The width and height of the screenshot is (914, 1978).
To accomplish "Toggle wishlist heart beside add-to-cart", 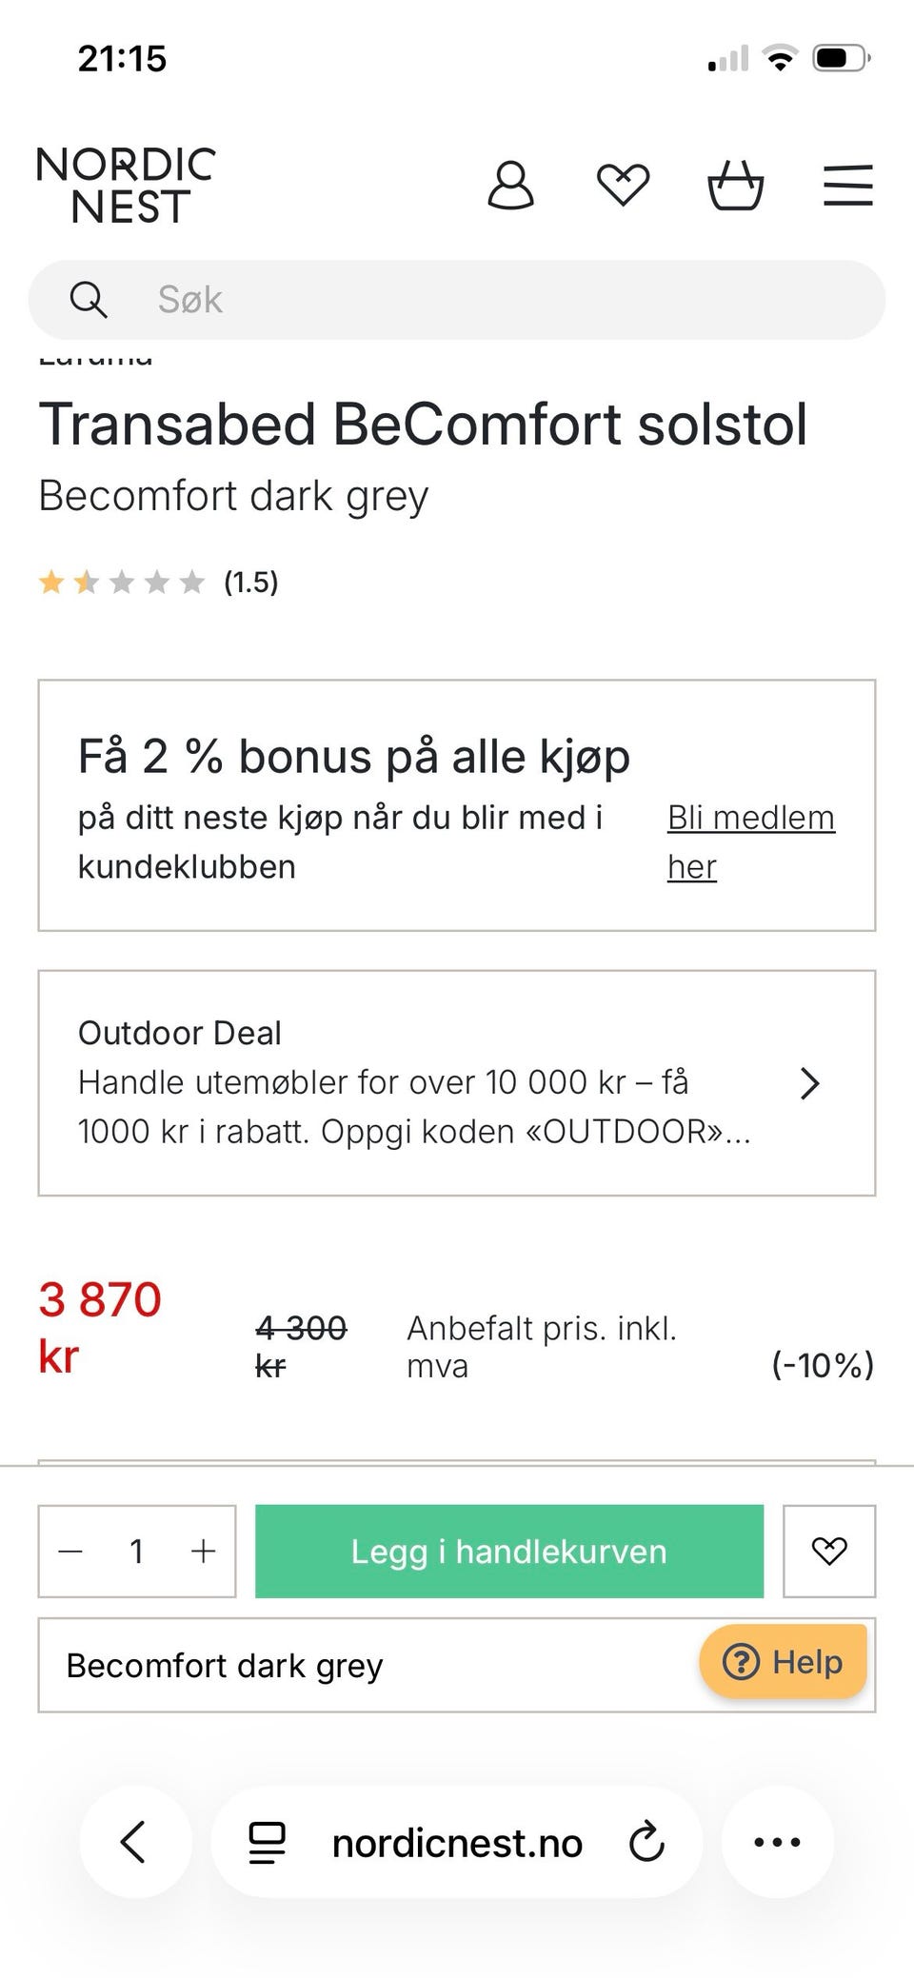I will click(828, 1552).
